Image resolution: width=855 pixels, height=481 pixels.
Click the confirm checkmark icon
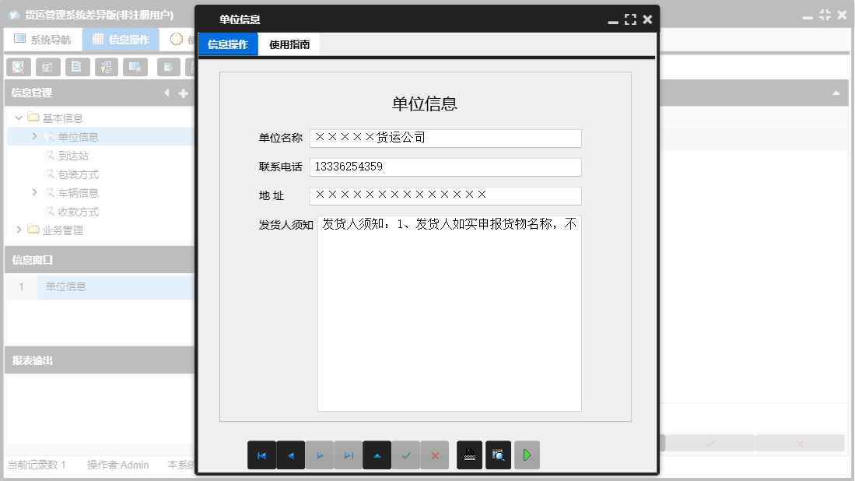[406, 455]
